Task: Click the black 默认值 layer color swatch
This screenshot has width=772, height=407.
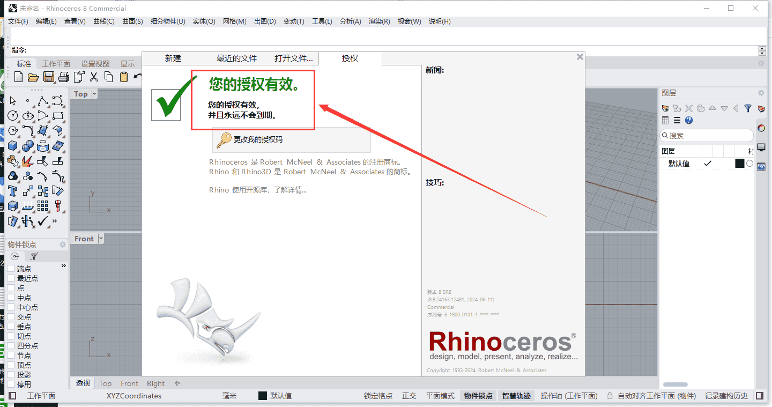Action: click(x=740, y=164)
